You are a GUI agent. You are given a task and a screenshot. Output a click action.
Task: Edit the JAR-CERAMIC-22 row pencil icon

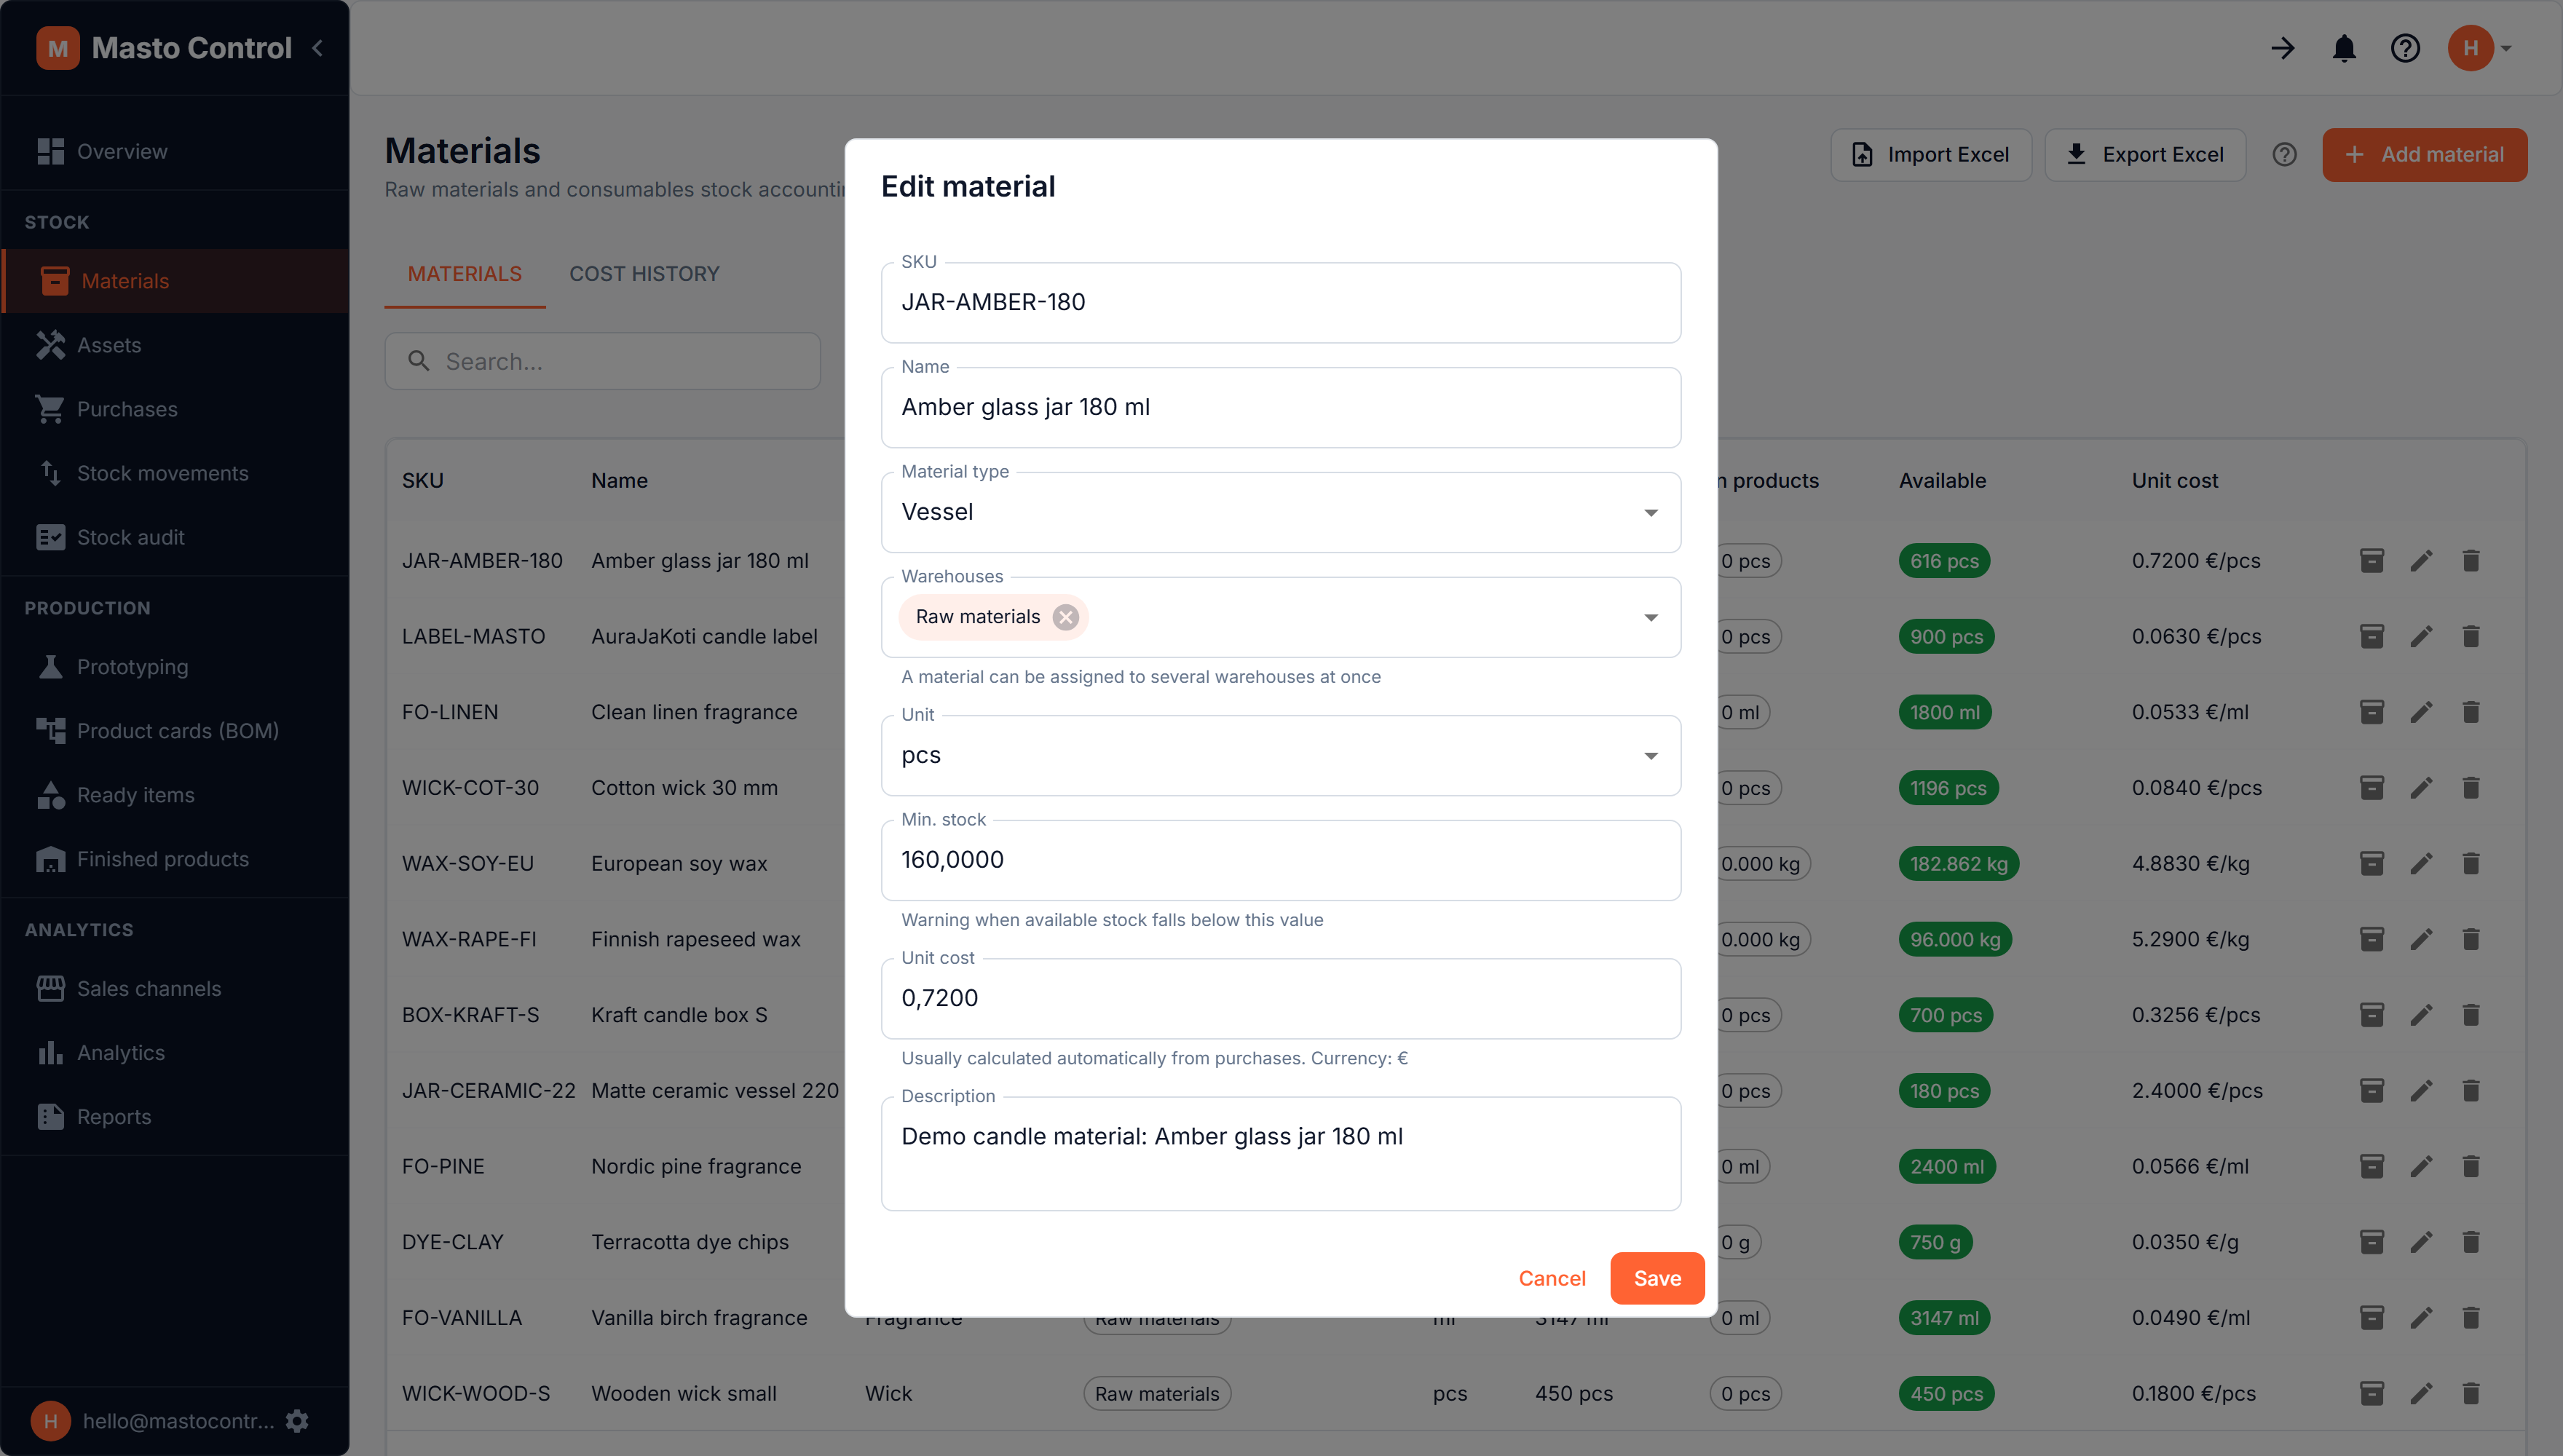2421,1091
